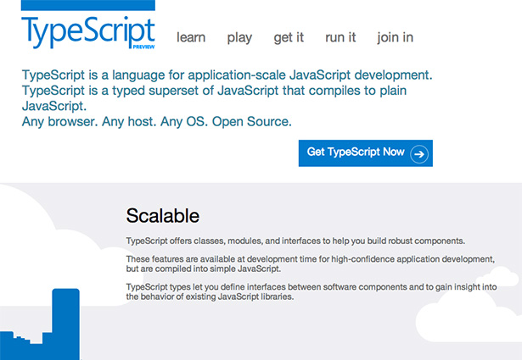Click paragraph starting "TypeScript types let you define"

pos(312,291)
